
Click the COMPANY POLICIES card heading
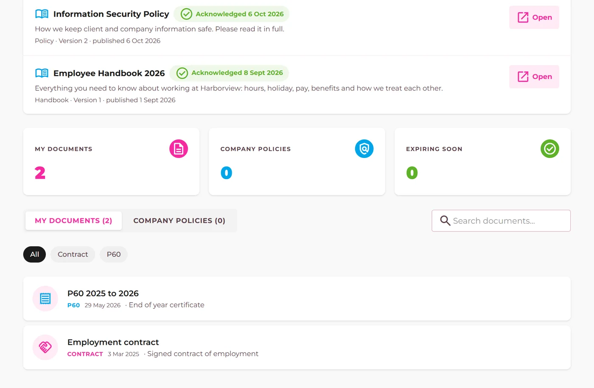click(x=255, y=149)
